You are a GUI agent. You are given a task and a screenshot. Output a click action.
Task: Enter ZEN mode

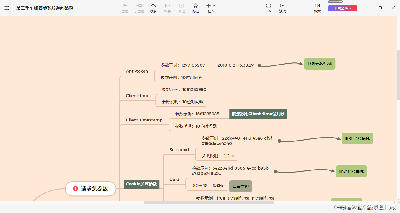[x=268, y=8]
